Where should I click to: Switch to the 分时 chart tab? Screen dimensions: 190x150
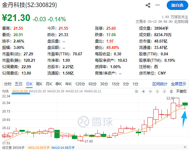(8, 84)
